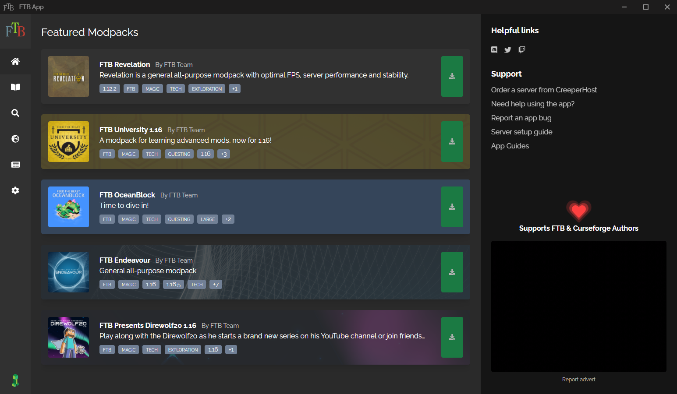
Task: Select the LARGE tag on FTB OceanBlock
Action: coord(208,219)
